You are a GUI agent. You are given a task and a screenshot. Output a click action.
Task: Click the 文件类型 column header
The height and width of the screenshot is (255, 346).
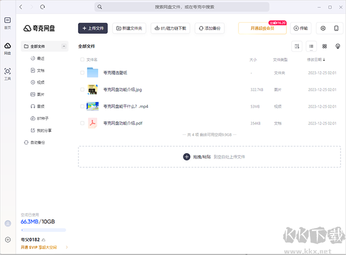(x=280, y=60)
